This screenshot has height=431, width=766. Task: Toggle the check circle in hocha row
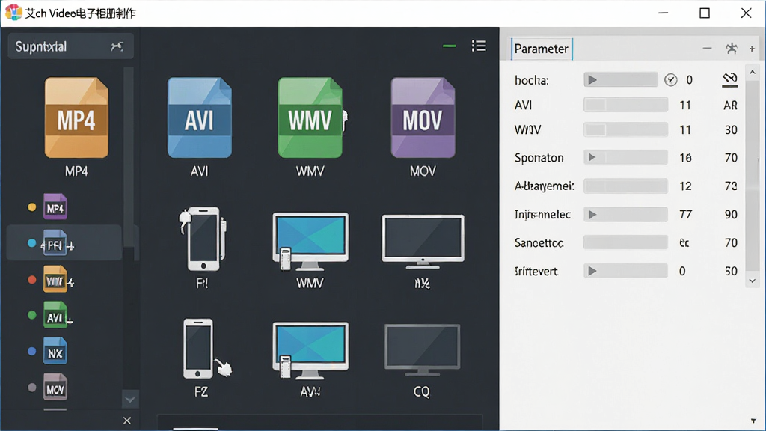671,79
